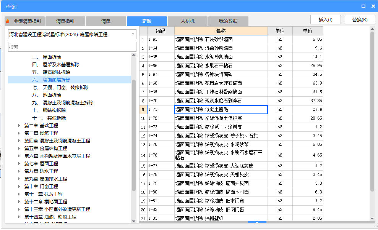
Task: Click the blue panel expand handle at bottom
Action: click(x=257, y=222)
